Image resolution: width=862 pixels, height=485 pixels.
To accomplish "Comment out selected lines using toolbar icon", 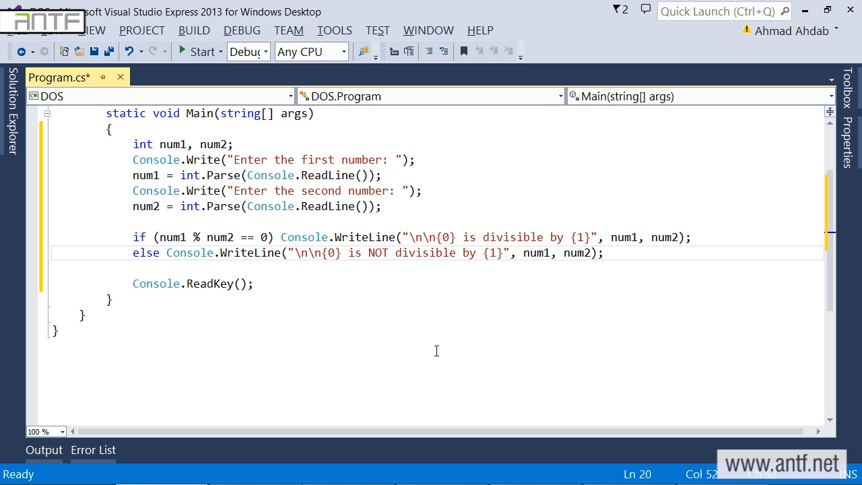I will click(x=429, y=52).
